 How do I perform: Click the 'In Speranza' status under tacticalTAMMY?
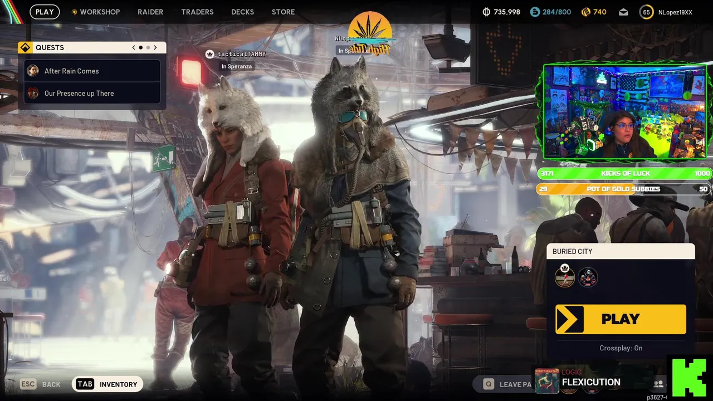click(x=237, y=66)
